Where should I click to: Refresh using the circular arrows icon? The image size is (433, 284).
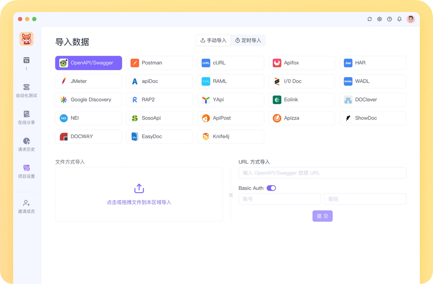pyautogui.click(x=369, y=19)
